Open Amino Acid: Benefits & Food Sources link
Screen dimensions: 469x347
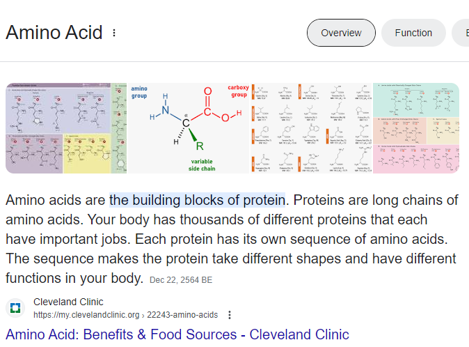(x=177, y=334)
